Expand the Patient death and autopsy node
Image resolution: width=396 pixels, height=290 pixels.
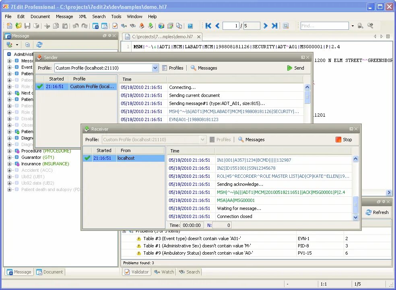(9, 189)
